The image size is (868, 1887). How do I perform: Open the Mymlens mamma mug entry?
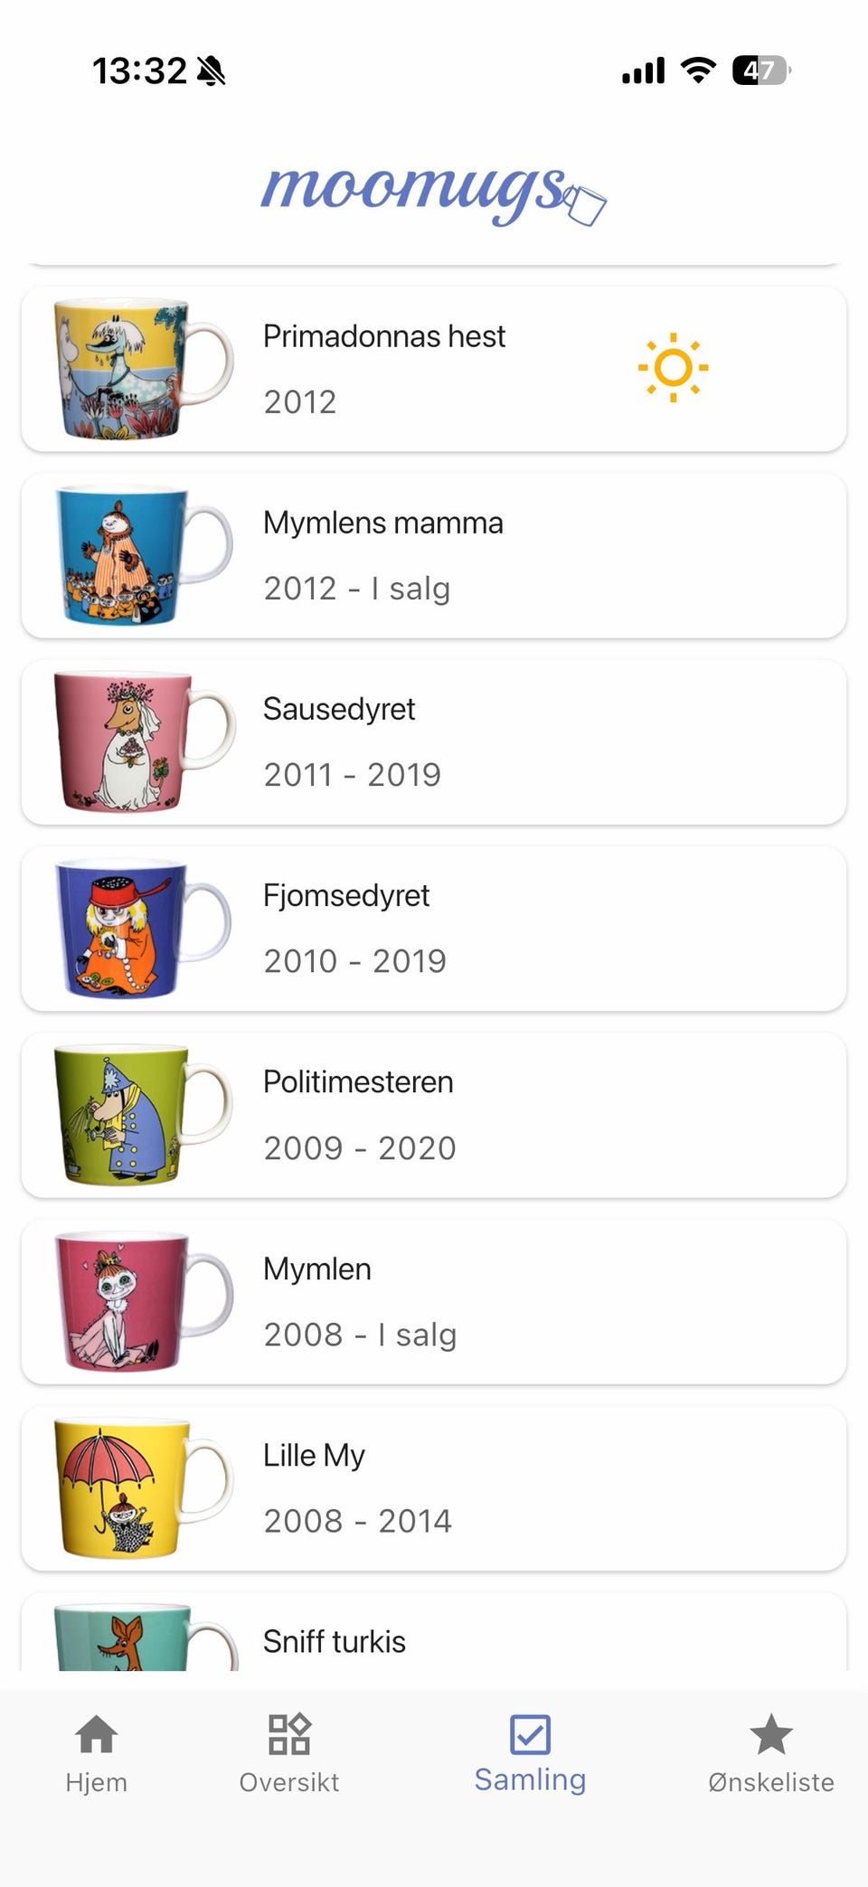coord(434,555)
